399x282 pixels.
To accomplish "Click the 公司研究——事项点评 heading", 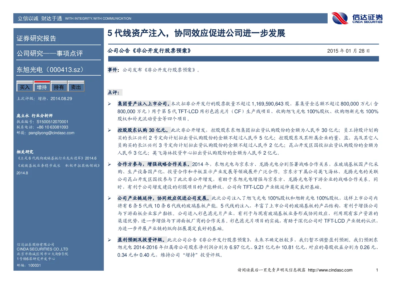I will pyautogui.click(x=50, y=53).
